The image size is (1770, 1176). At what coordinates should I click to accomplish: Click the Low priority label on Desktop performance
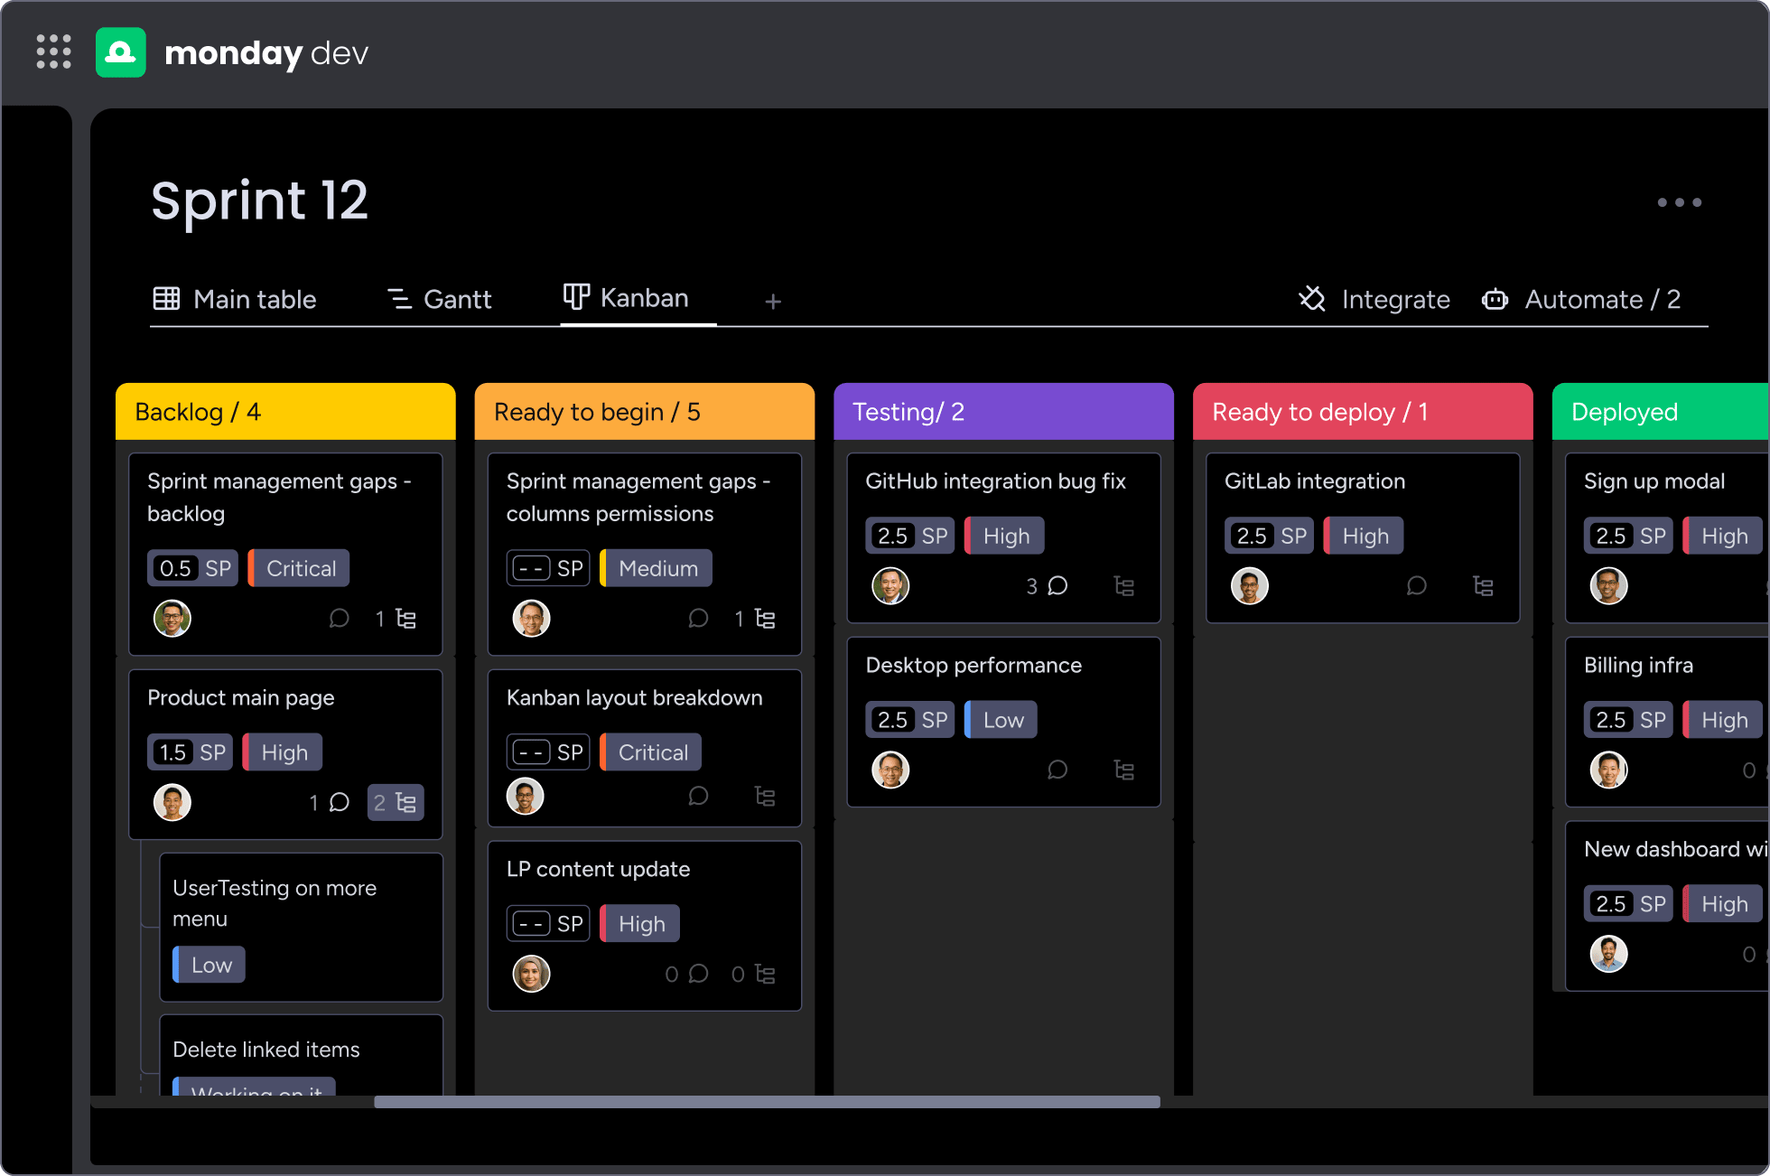click(1001, 720)
